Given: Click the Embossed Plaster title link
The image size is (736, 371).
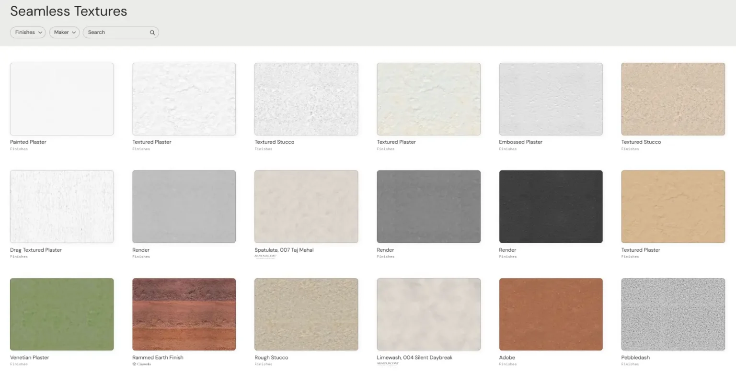Looking at the screenshot, I should click(x=520, y=142).
